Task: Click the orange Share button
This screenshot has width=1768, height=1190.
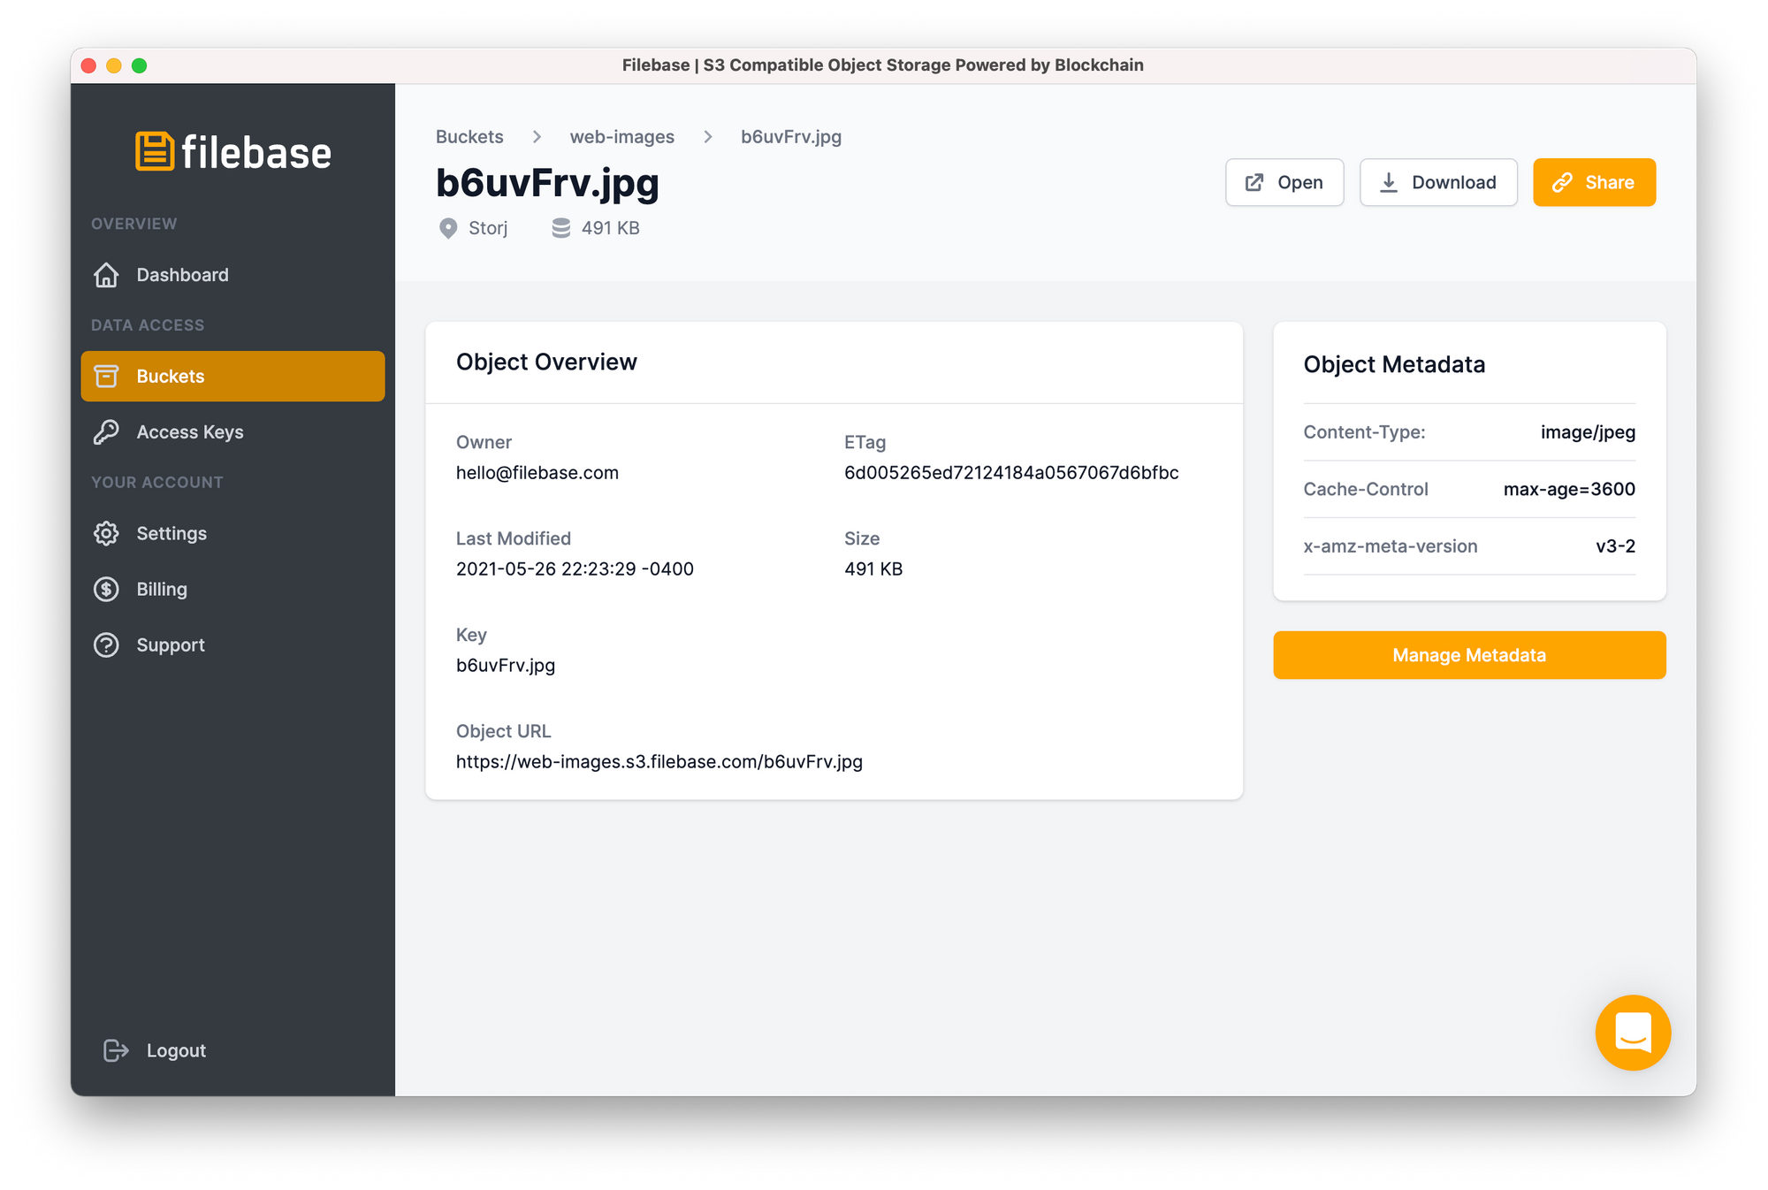Action: click(1594, 182)
